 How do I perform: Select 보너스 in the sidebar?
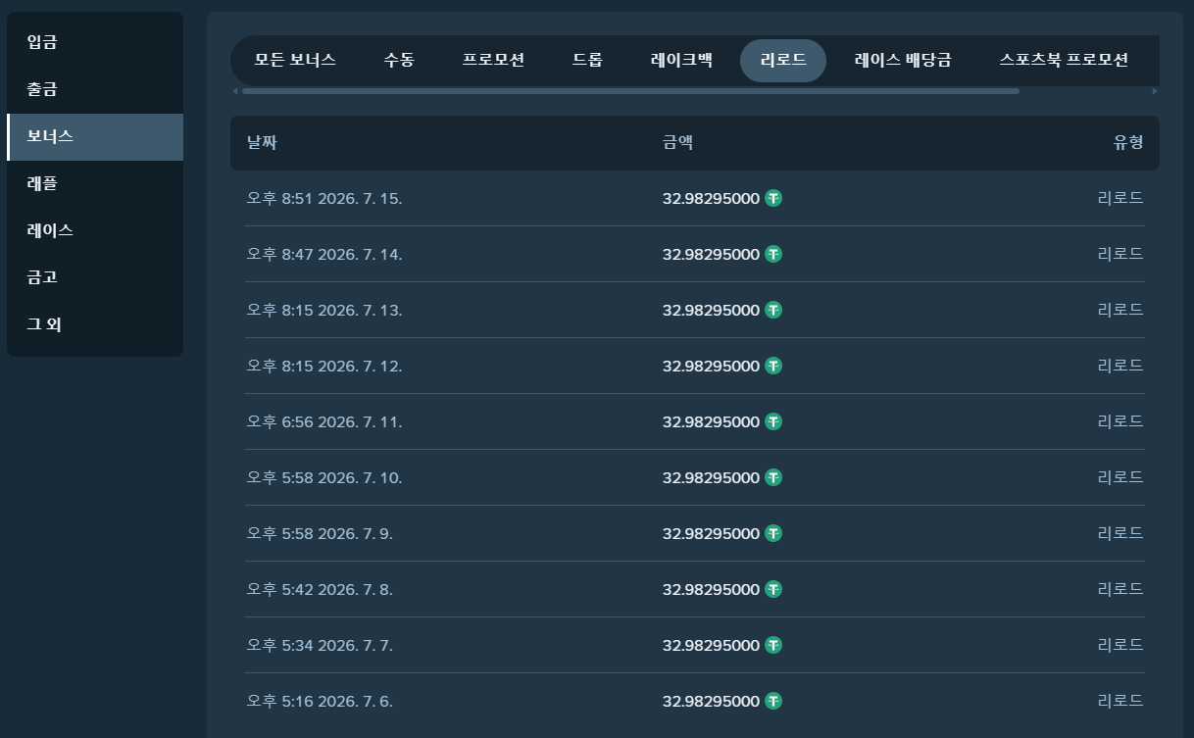coord(95,136)
